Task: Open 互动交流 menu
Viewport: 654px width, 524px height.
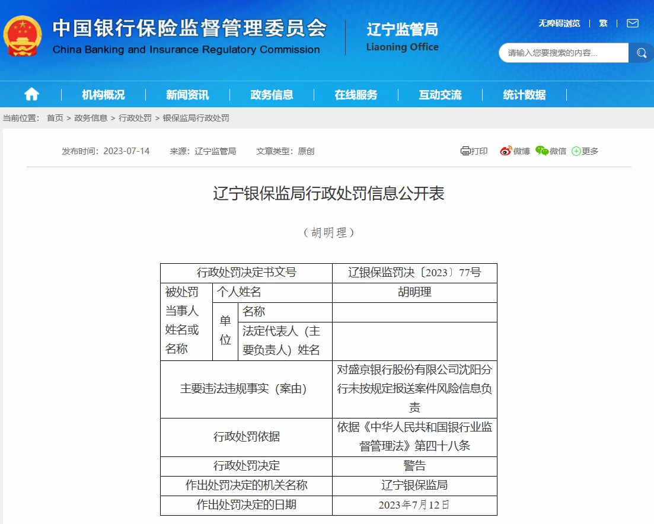Action: [441, 95]
